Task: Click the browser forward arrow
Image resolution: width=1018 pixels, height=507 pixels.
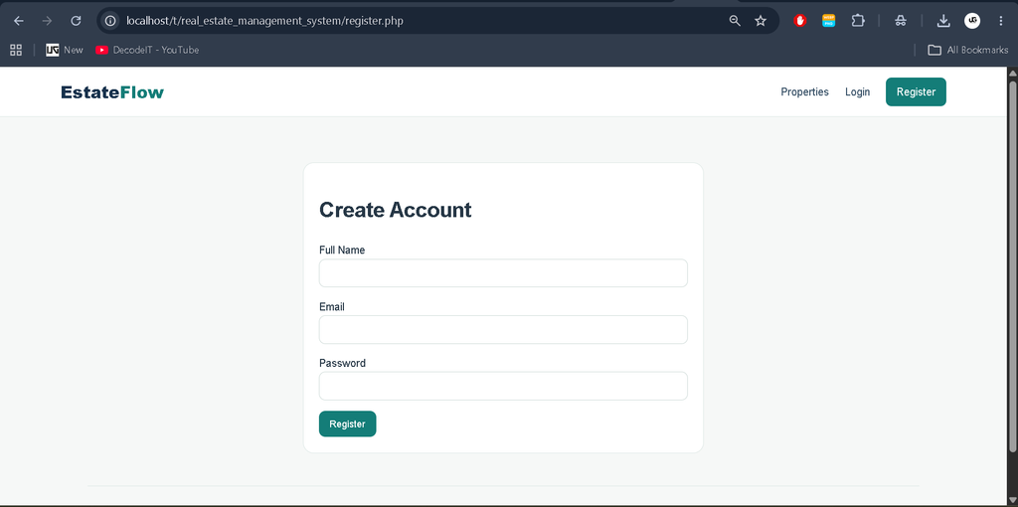Action: pos(47,21)
